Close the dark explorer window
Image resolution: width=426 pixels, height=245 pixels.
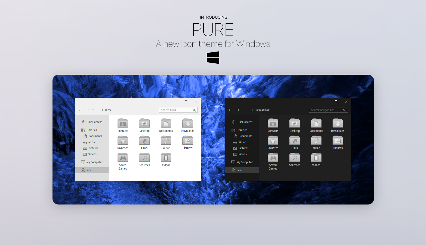pos(346,102)
